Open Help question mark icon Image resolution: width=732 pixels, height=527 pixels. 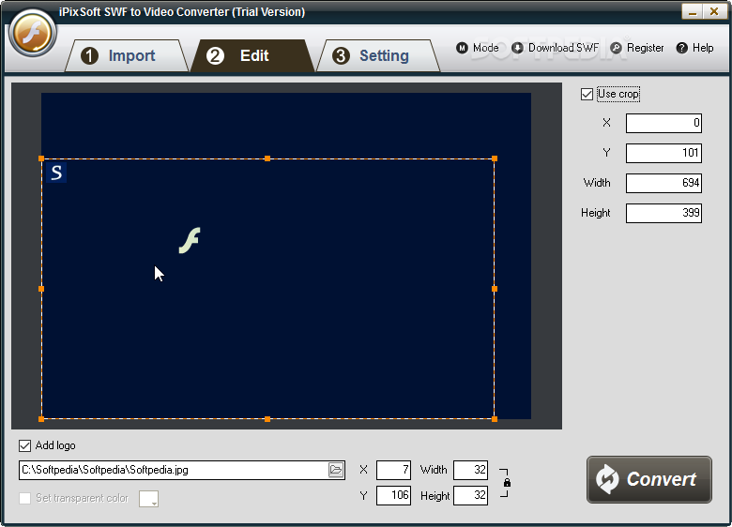click(x=681, y=48)
